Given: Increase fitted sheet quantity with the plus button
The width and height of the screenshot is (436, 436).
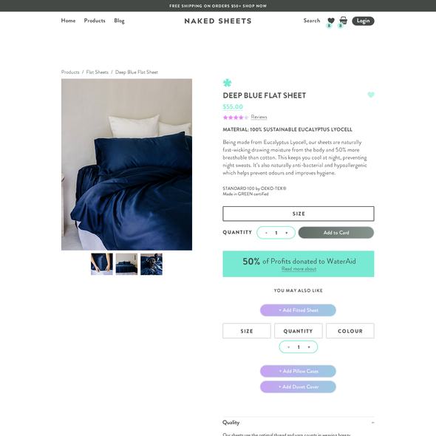Looking at the screenshot, I should (x=309, y=347).
